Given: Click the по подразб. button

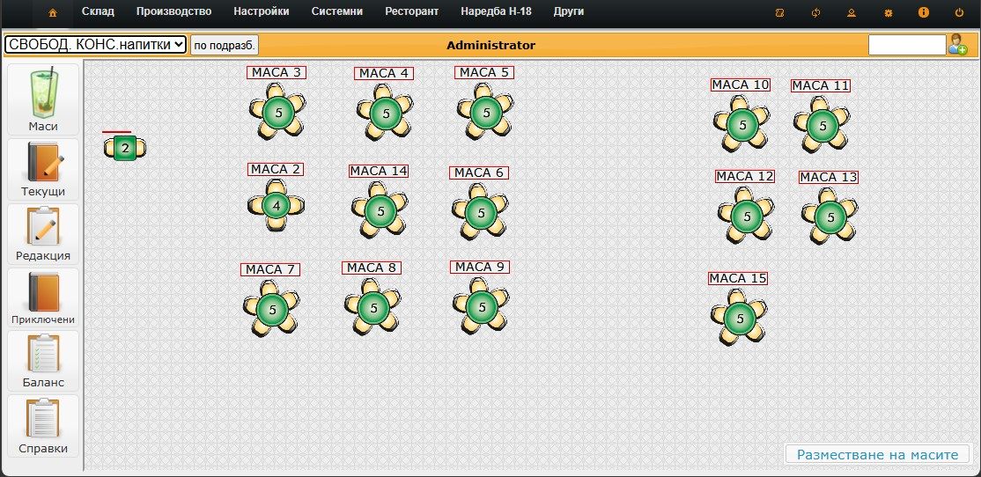Looking at the screenshot, I should tap(225, 45).
